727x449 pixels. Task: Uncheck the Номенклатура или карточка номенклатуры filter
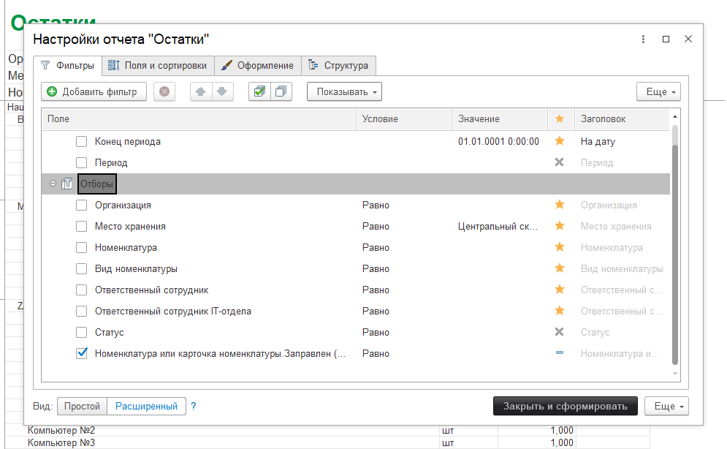tap(82, 353)
